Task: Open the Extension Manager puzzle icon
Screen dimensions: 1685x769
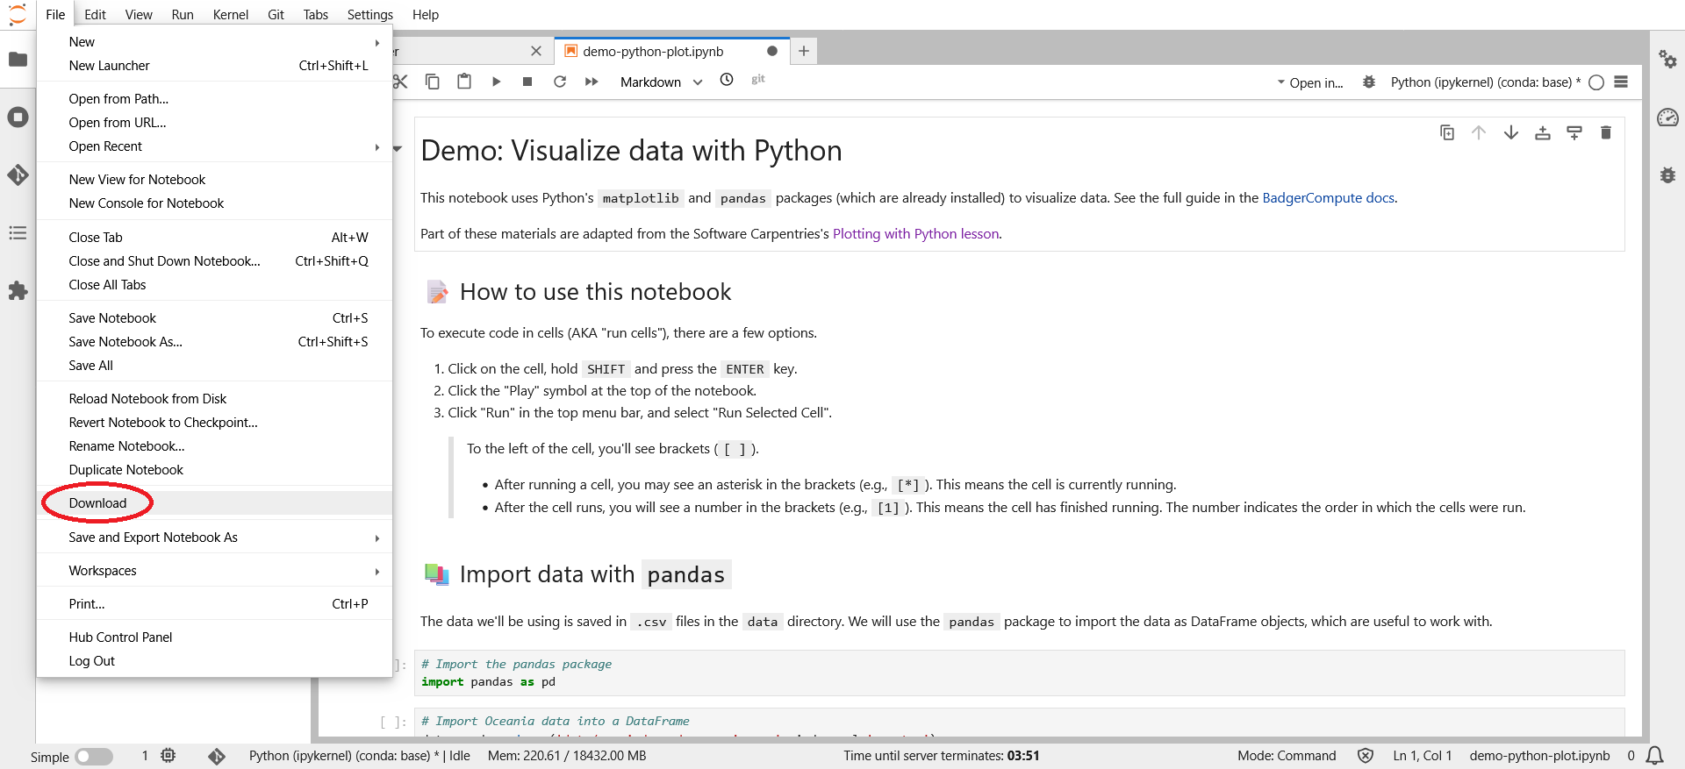Action: [x=18, y=291]
